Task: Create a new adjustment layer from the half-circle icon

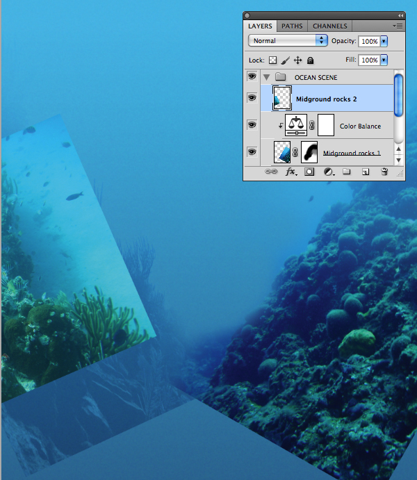Action: 328,172
